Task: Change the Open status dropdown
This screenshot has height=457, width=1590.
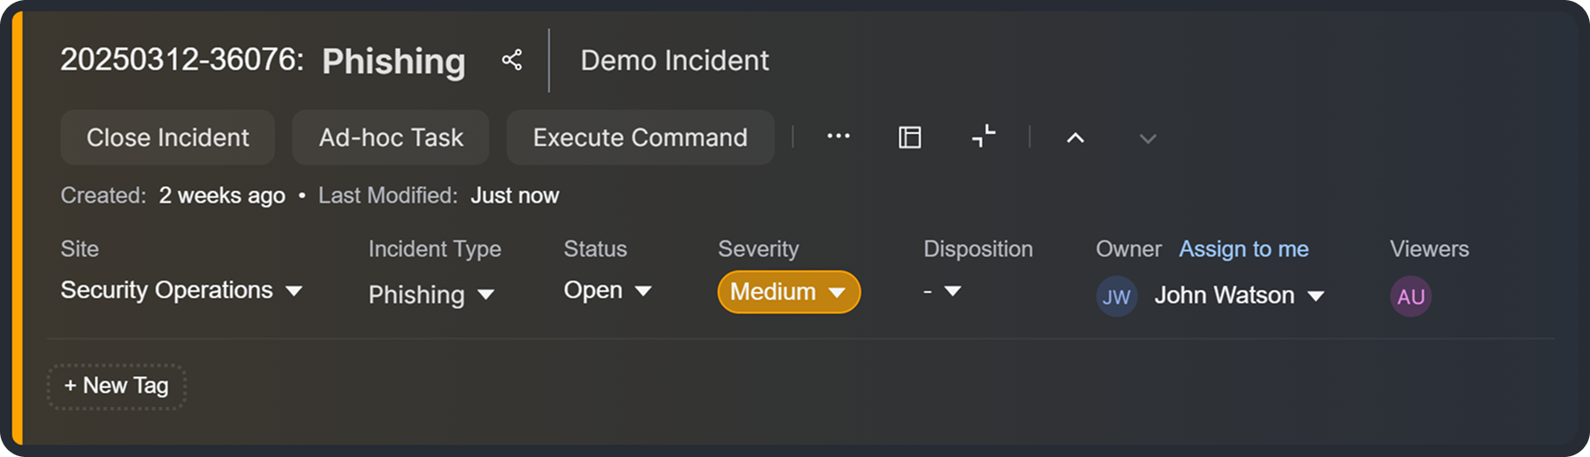Action: pos(607,291)
